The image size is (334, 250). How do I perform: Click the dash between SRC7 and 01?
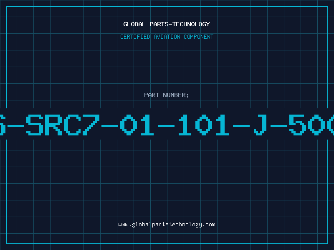[x=110, y=126]
